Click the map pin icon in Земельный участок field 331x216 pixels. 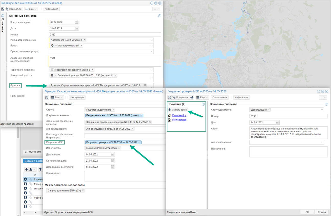tap(52, 76)
